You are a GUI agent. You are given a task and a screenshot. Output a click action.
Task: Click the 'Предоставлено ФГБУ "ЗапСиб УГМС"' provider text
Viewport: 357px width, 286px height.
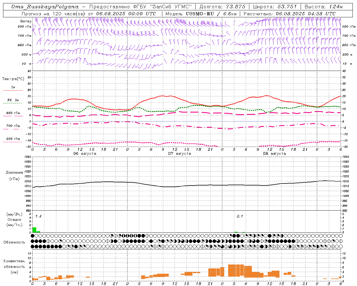click(141, 7)
